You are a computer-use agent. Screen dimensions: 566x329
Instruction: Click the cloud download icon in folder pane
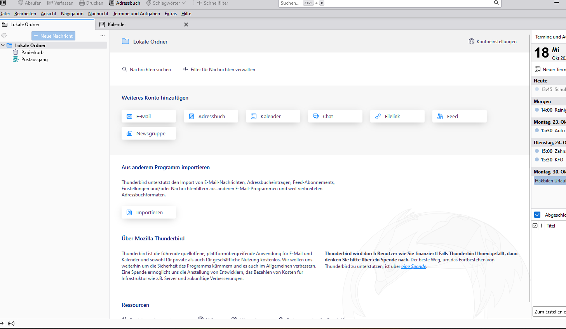[x=4, y=36]
